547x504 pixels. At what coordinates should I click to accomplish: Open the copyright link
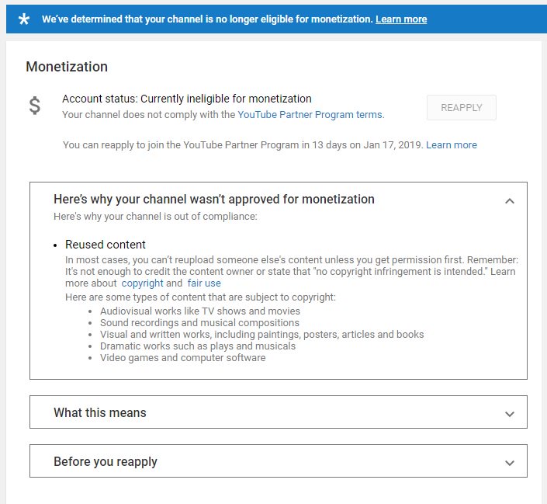pos(142,283)
